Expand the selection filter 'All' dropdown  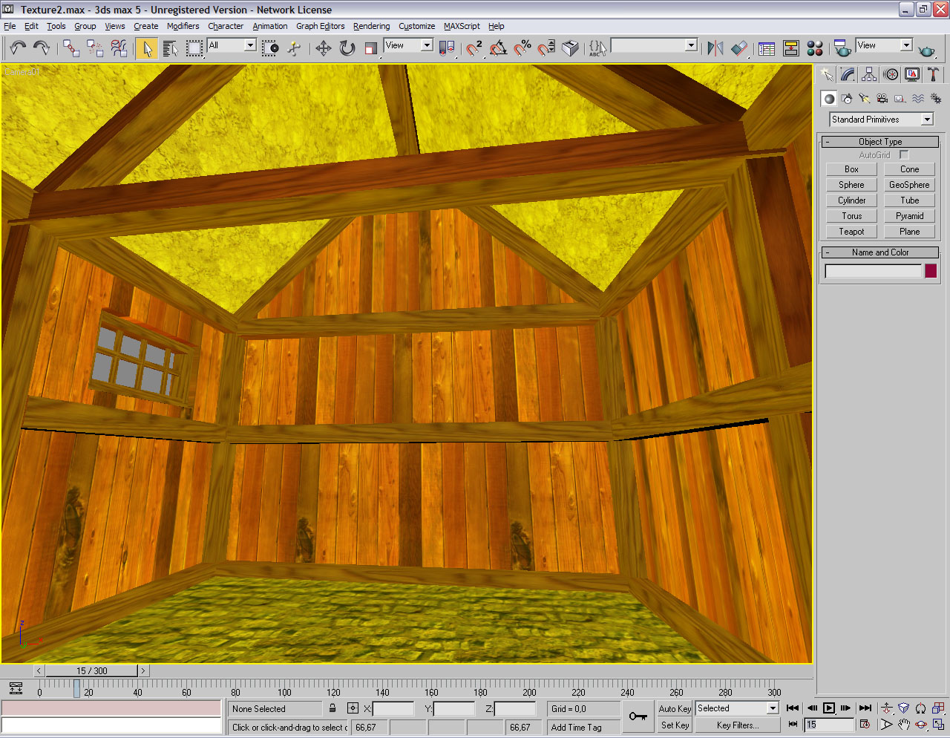pyautogui.click(x=250, y=45)
